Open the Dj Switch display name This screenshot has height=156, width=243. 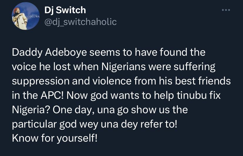click(65, 10)
